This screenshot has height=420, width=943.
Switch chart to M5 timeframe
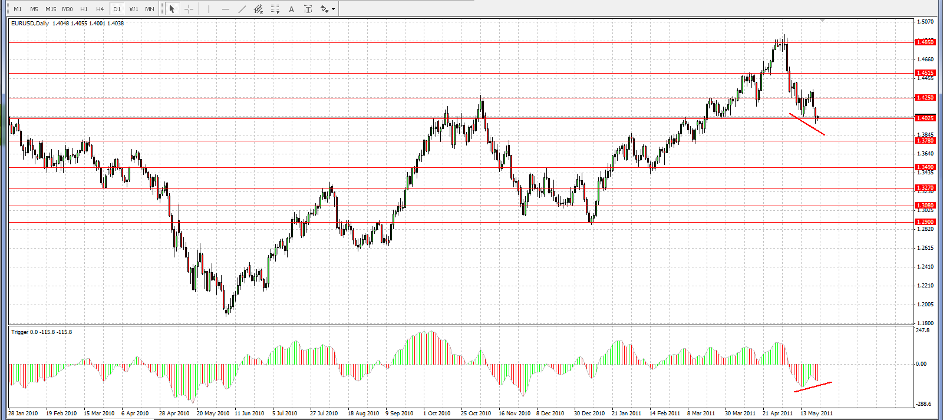[x=34, y=9]
